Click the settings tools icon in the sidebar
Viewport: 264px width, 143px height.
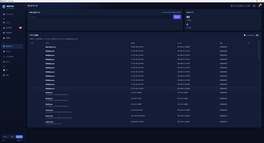4,75
